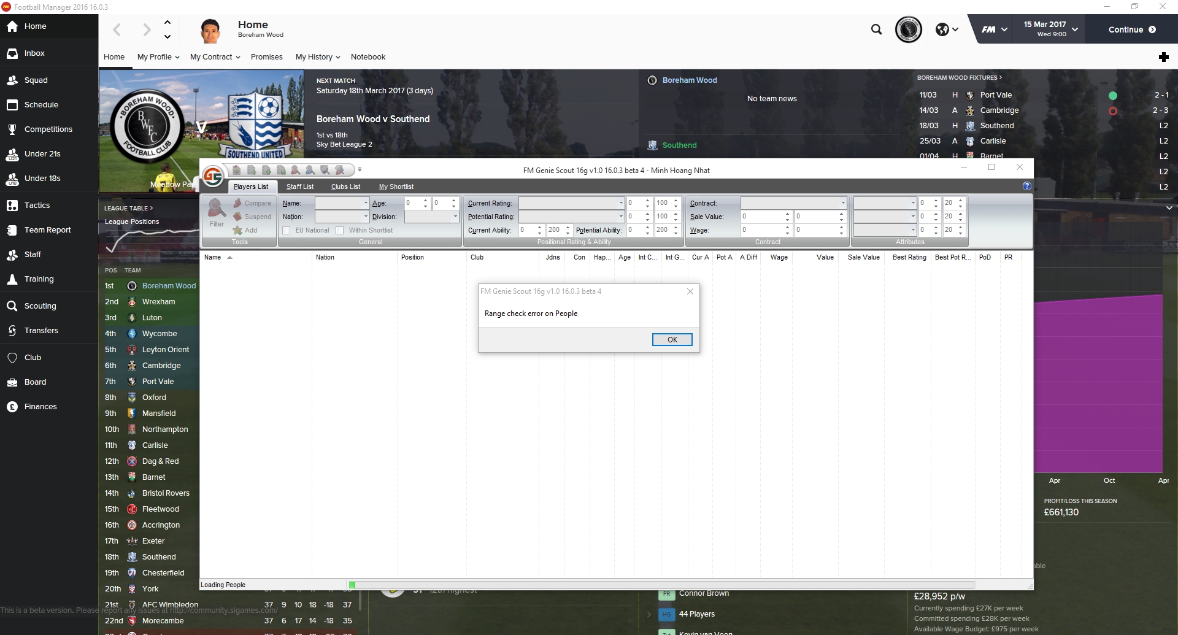This screenshot has width=1178, height=635.
Task: Open Transfers in the sidebar
Action: tap(49, 331)
